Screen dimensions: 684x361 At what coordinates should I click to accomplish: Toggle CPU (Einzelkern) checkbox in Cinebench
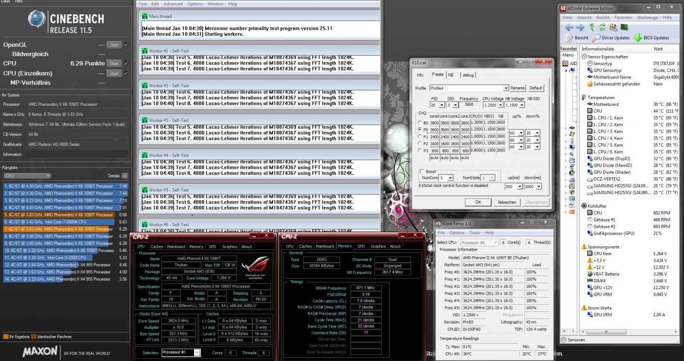[126, 73]
